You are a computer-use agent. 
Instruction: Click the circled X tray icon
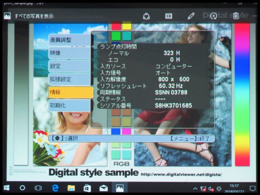(219, 188)
